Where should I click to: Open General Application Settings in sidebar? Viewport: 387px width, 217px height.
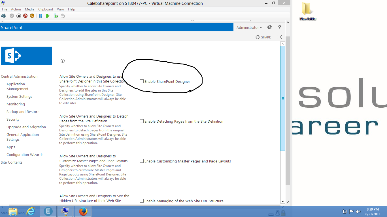(23, 137)
